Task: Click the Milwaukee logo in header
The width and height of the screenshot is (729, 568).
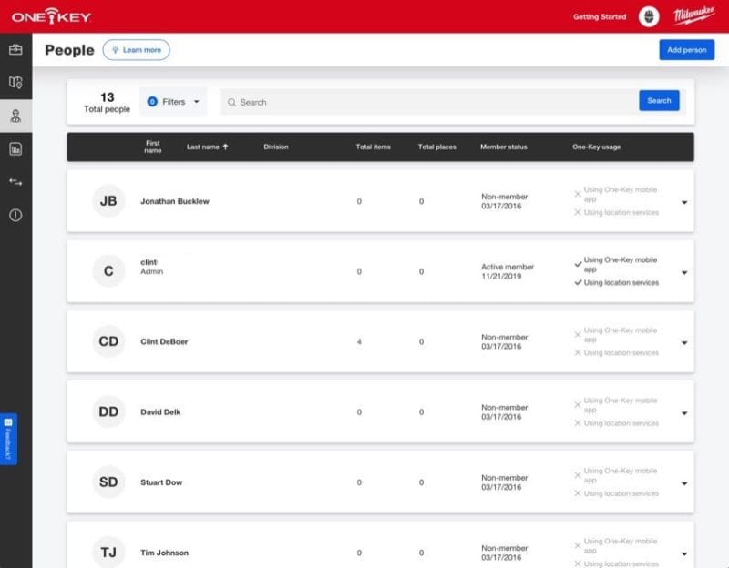Action: click(693, 16)
